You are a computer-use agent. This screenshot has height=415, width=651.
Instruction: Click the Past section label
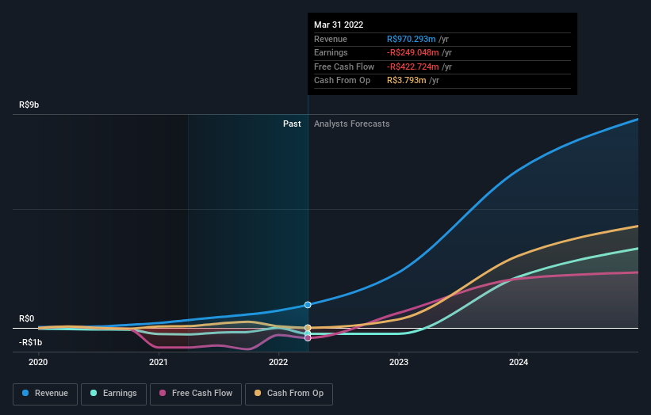(292, 124)
